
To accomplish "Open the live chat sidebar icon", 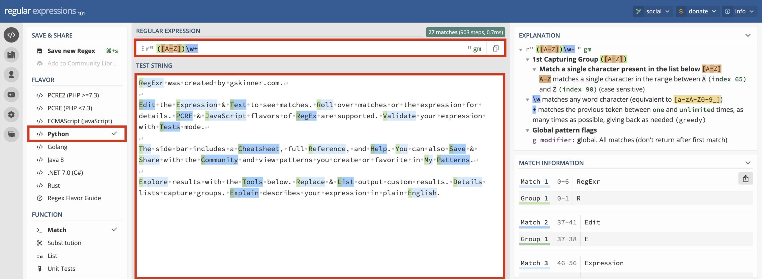I will pyautogui.click(x=11, y=134).
